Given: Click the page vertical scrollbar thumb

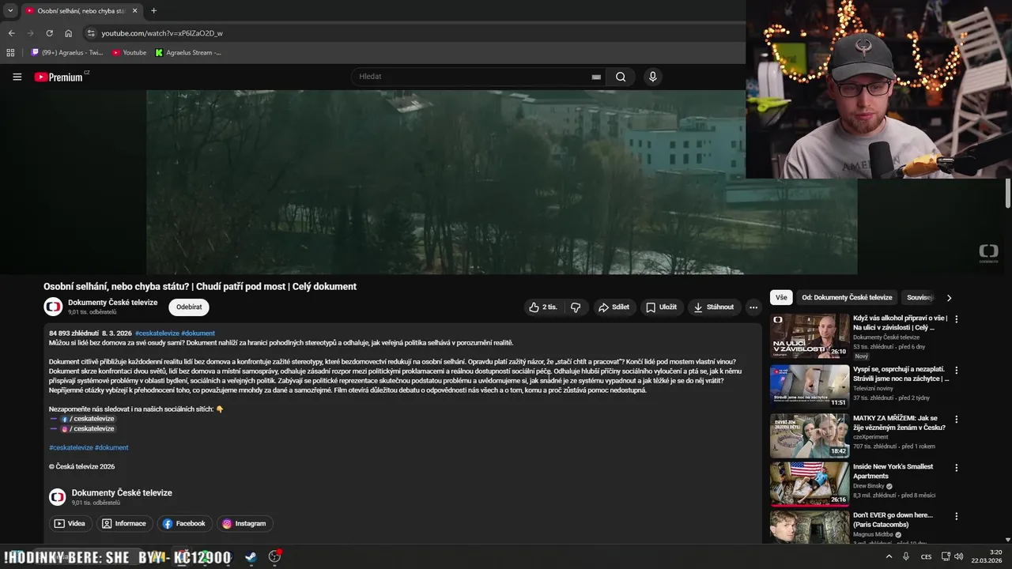Looking at the screenshot, I should click(x=1008, y=193).
